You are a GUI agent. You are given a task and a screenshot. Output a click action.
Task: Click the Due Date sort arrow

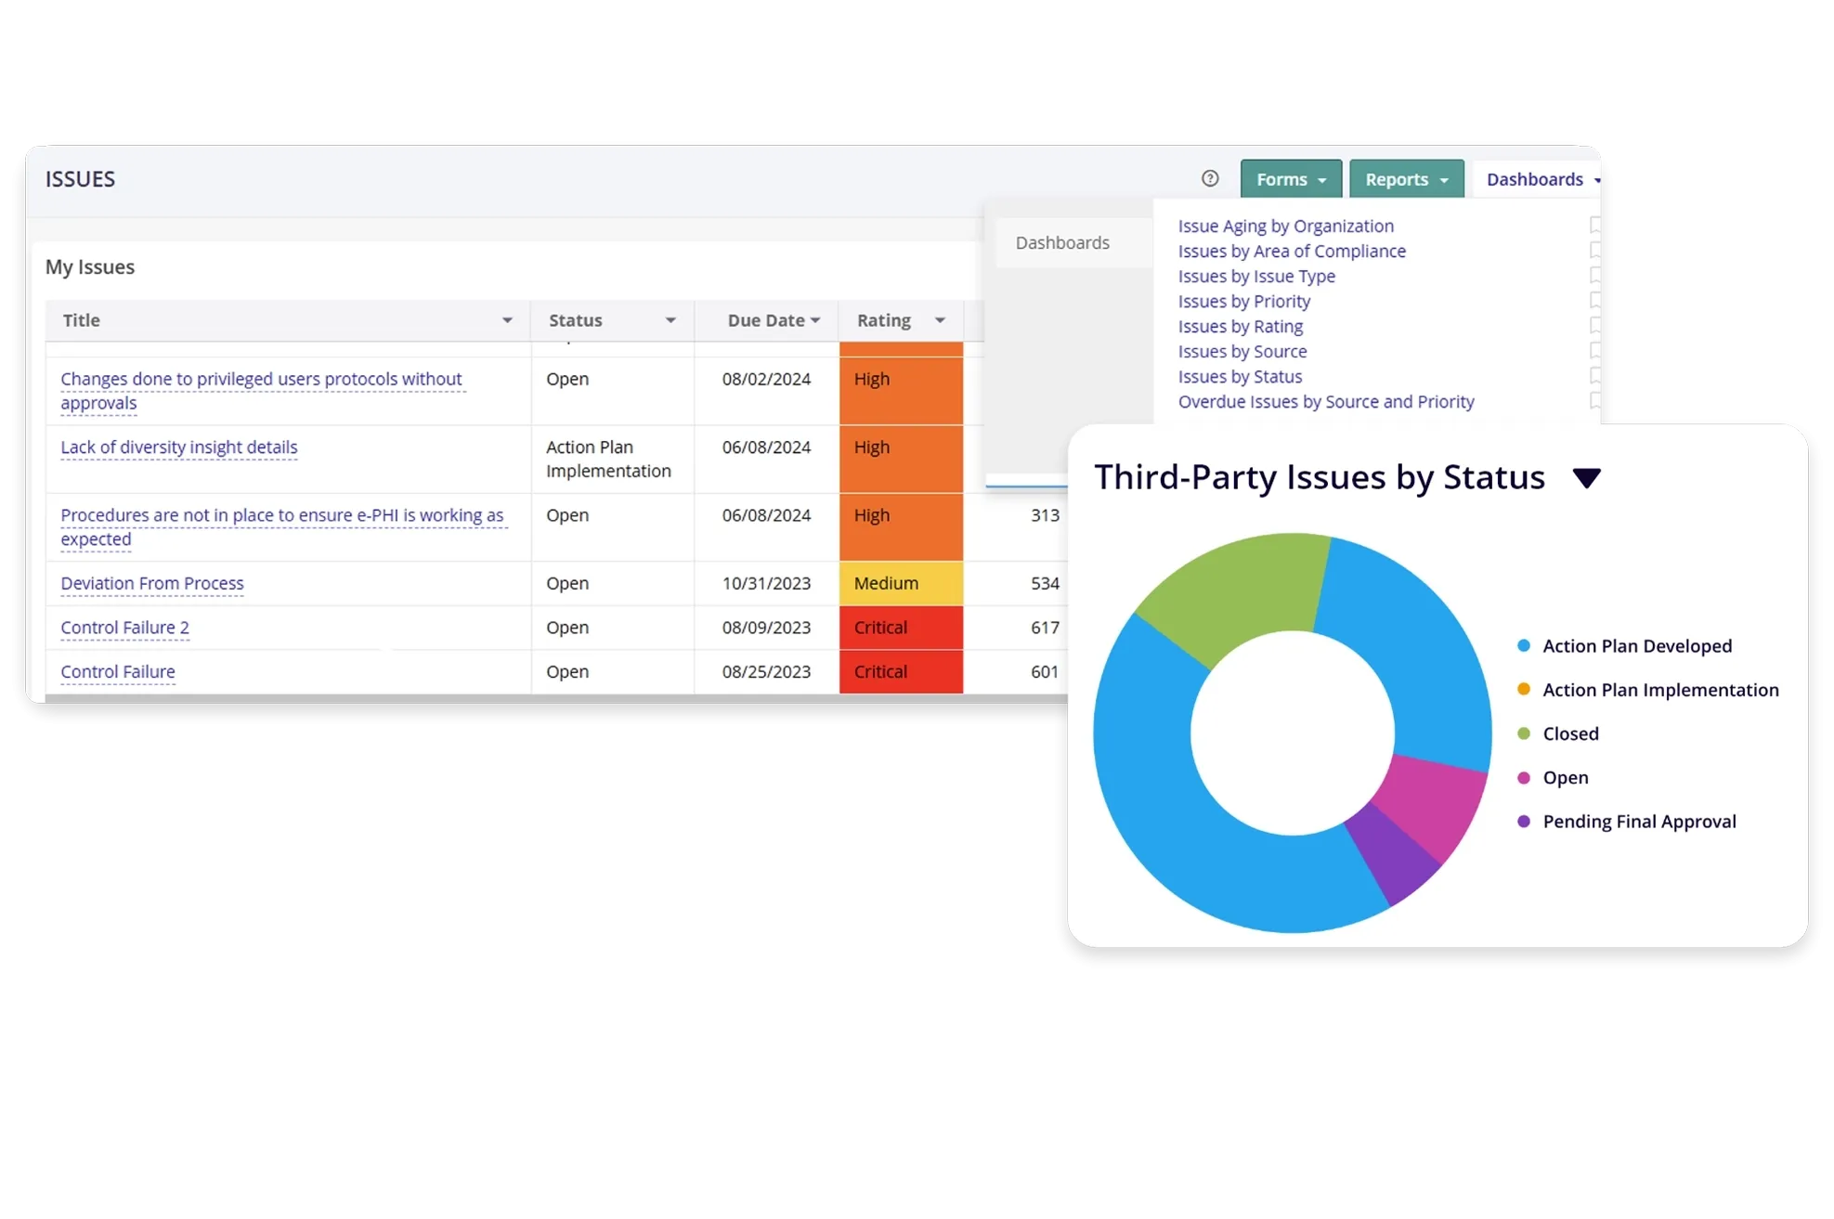(x=815, y=320)
